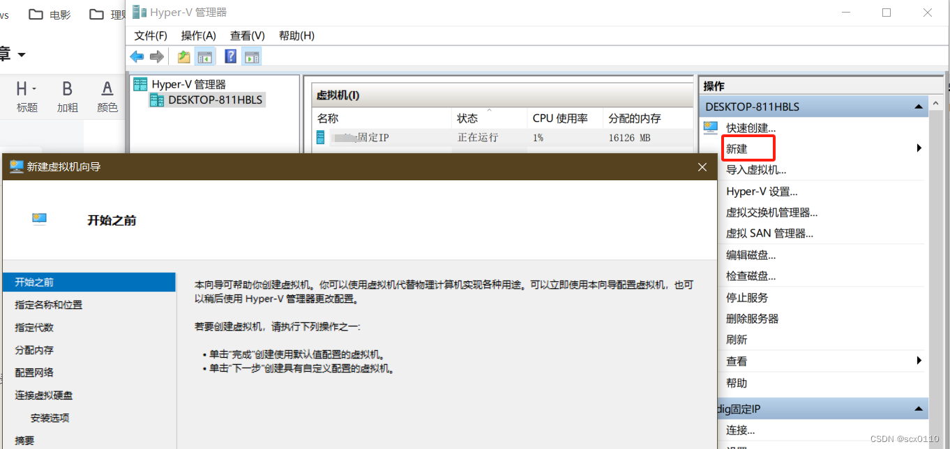This screenshot has height=449, width=950.
Task: Click the 快速创建 monitor icon in Actions pane
Action: pos(711,127)
